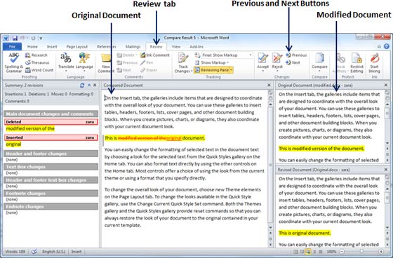The image size is (393, 258).
Task: Save document from Quick Access Toolbar
Action: point(15,39)
